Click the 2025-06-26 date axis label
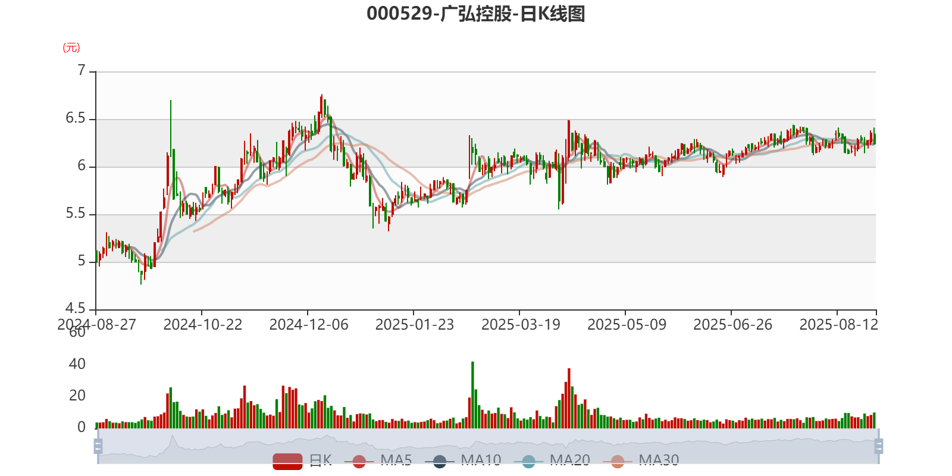Viewport: 952px width, 476px height. [x=732, y=325]
